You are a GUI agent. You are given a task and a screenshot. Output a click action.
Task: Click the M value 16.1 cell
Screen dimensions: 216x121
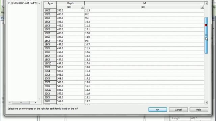pos(144,86)
